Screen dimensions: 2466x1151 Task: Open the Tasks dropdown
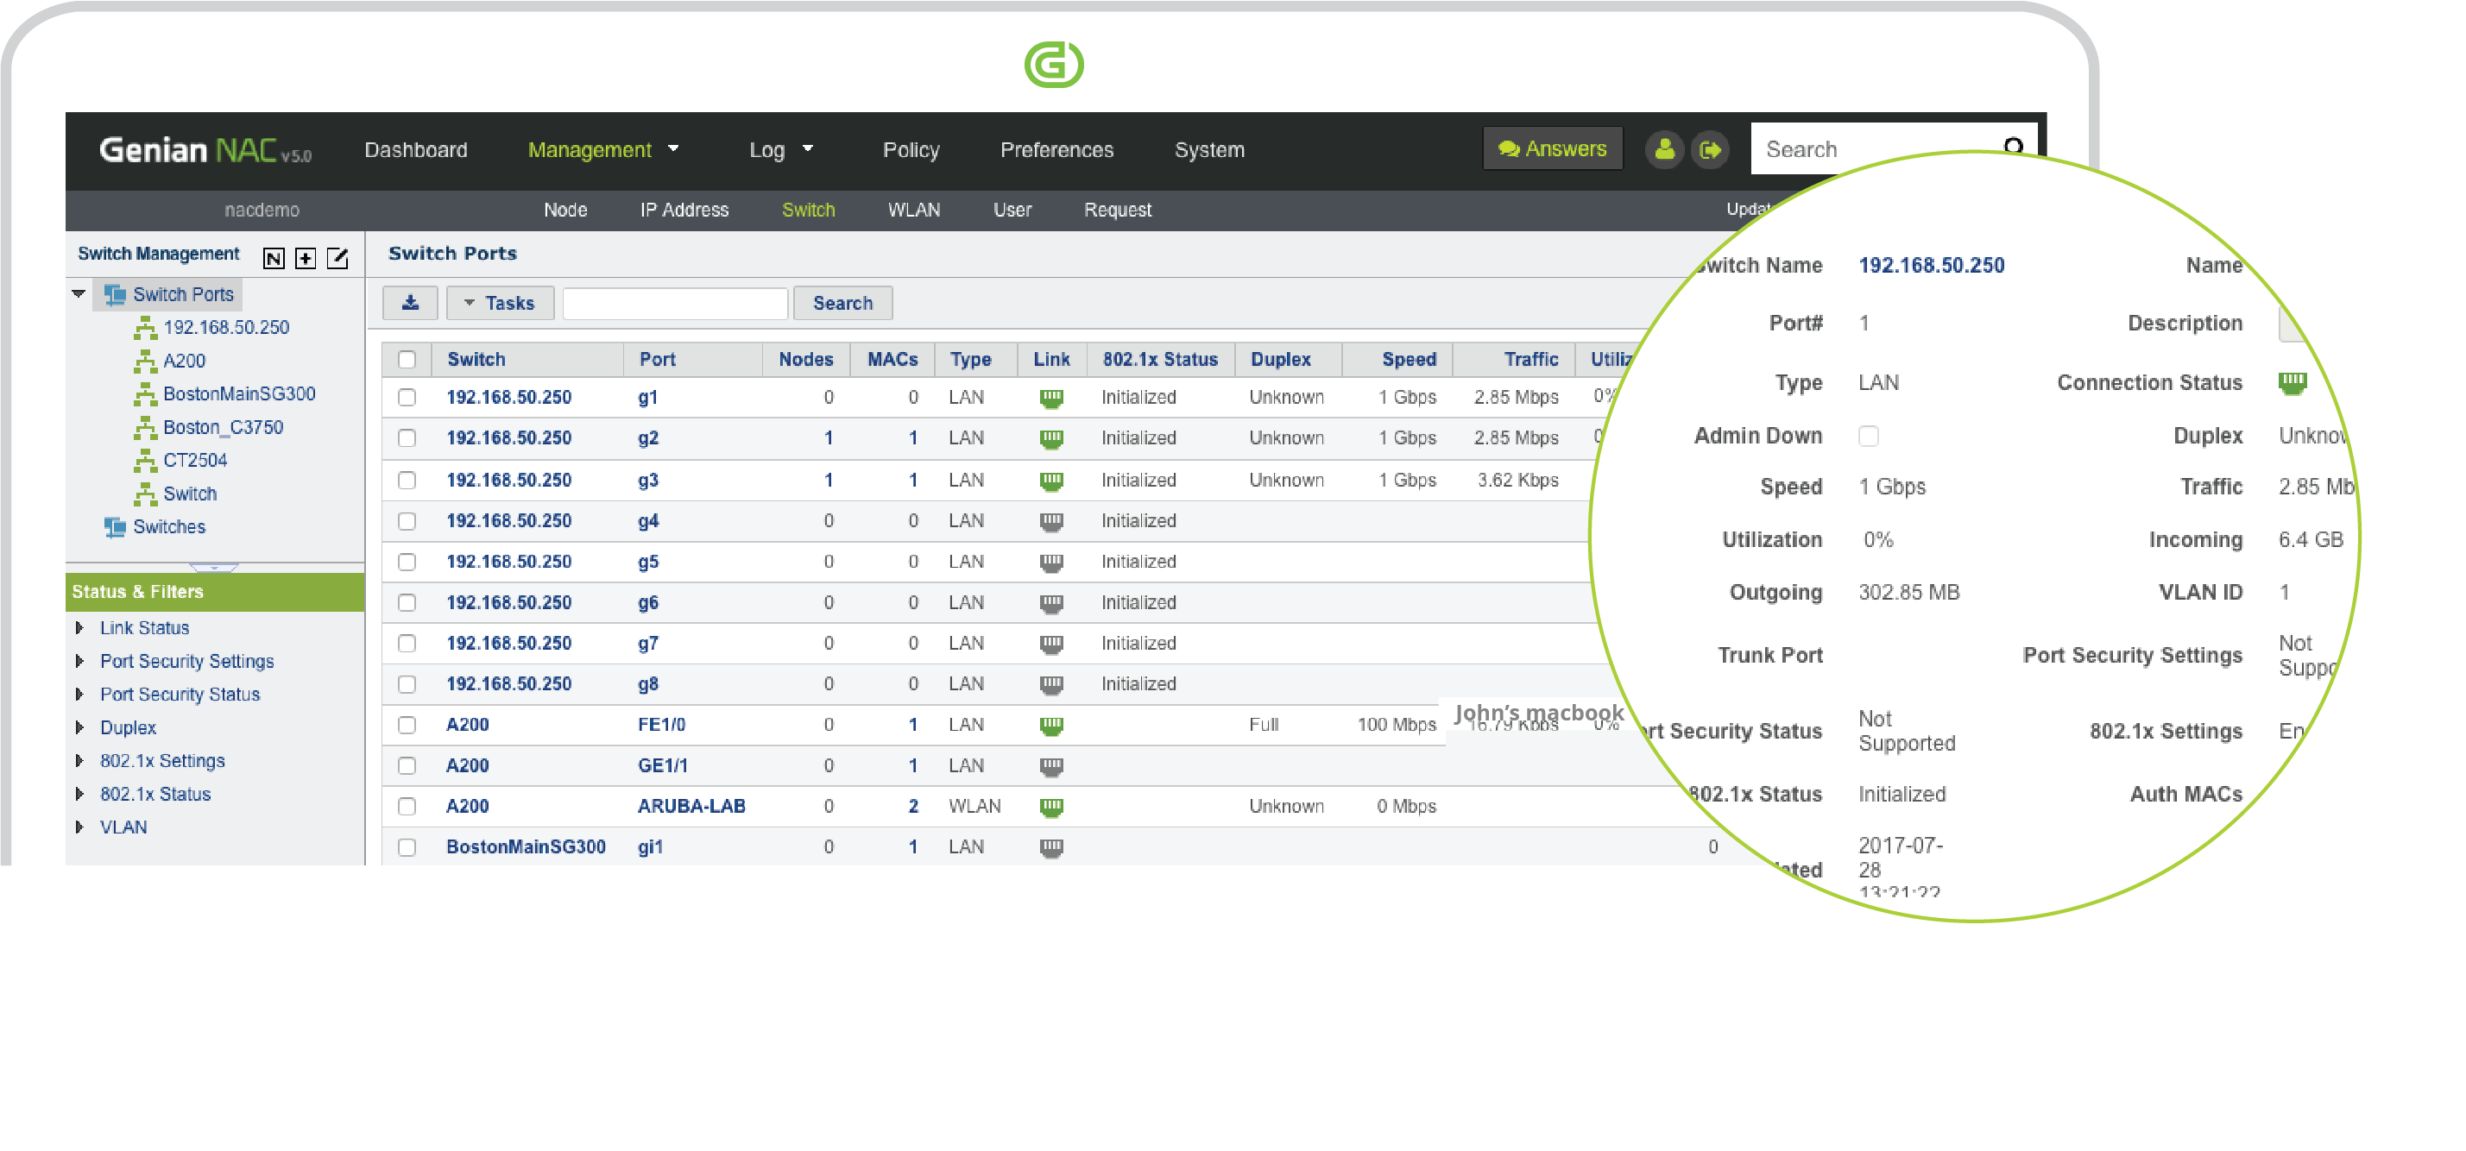click(x=500, y=302)
